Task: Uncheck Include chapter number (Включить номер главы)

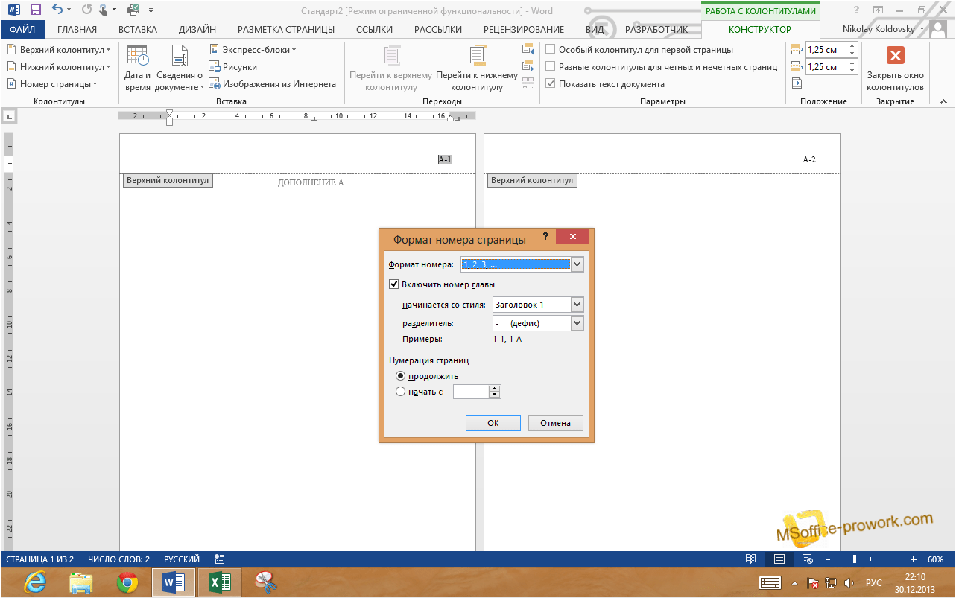Action: (394, 284)
